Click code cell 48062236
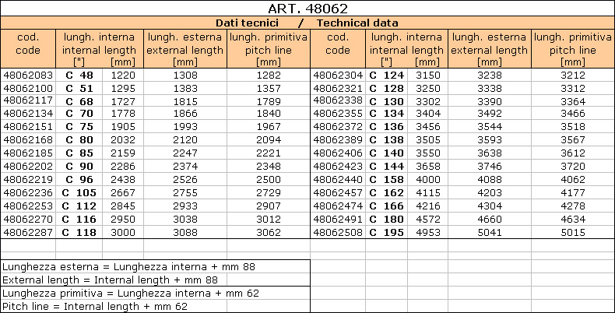 pos(28,192)
